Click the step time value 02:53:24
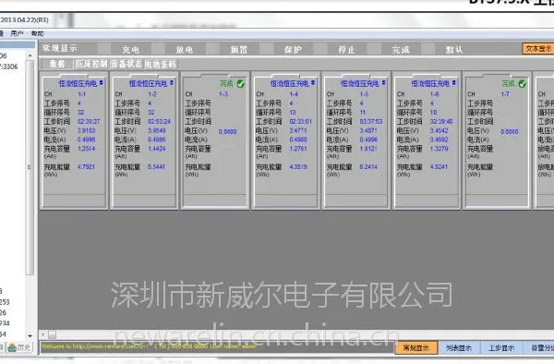Viewport: 554px width, 364px height. pos(160,121)
